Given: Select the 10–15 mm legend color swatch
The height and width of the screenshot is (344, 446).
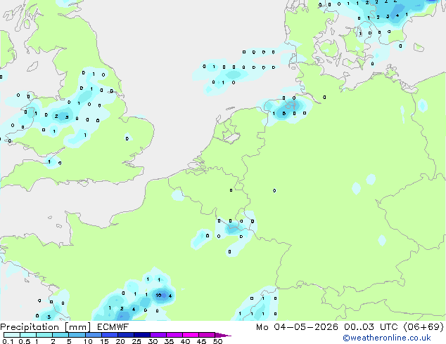Looking at the screenshot, I should click(94, 335).
